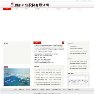
Task: Expand 媒体聚焦 panel via orange arrow
Action: pos(63,67)
